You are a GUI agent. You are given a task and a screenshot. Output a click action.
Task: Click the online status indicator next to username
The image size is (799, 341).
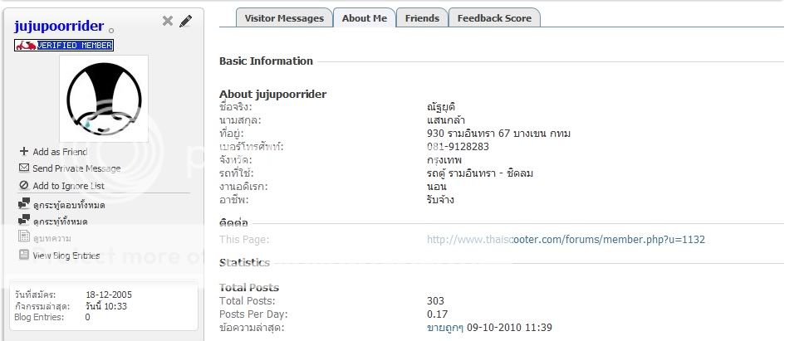[x=112, y=30]
